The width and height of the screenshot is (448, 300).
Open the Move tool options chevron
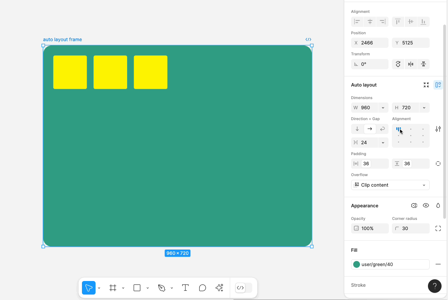(99, 288)
